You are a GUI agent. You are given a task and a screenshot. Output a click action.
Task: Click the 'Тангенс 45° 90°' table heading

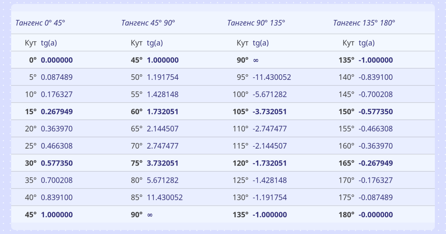(x=148, y=23)
